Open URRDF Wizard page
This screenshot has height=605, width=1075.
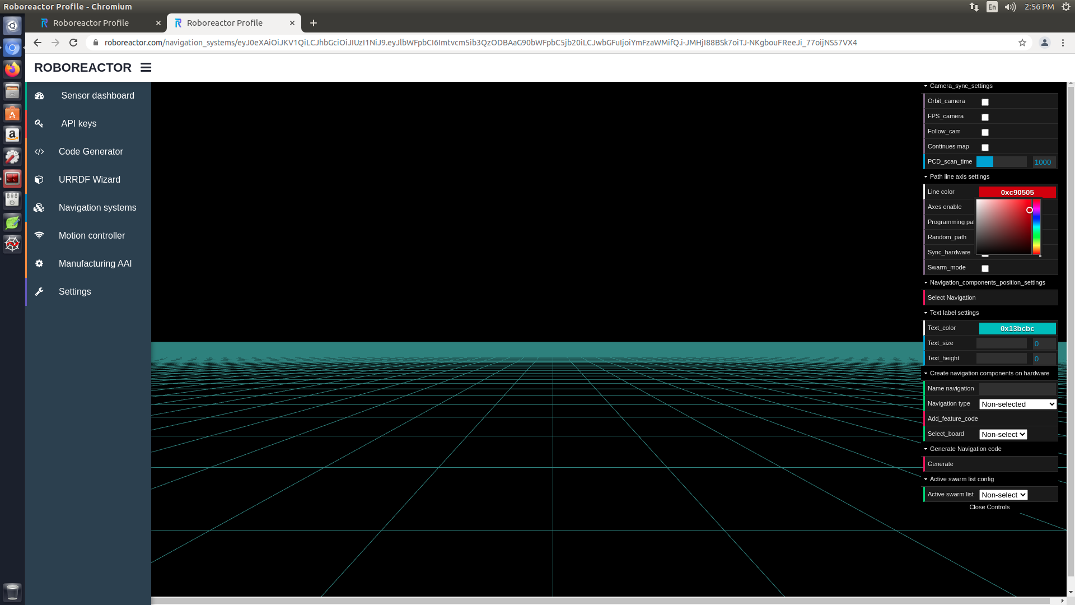[x=90, y=180]
